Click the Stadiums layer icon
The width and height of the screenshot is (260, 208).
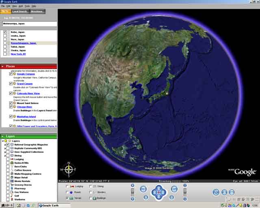click(12, 199)
